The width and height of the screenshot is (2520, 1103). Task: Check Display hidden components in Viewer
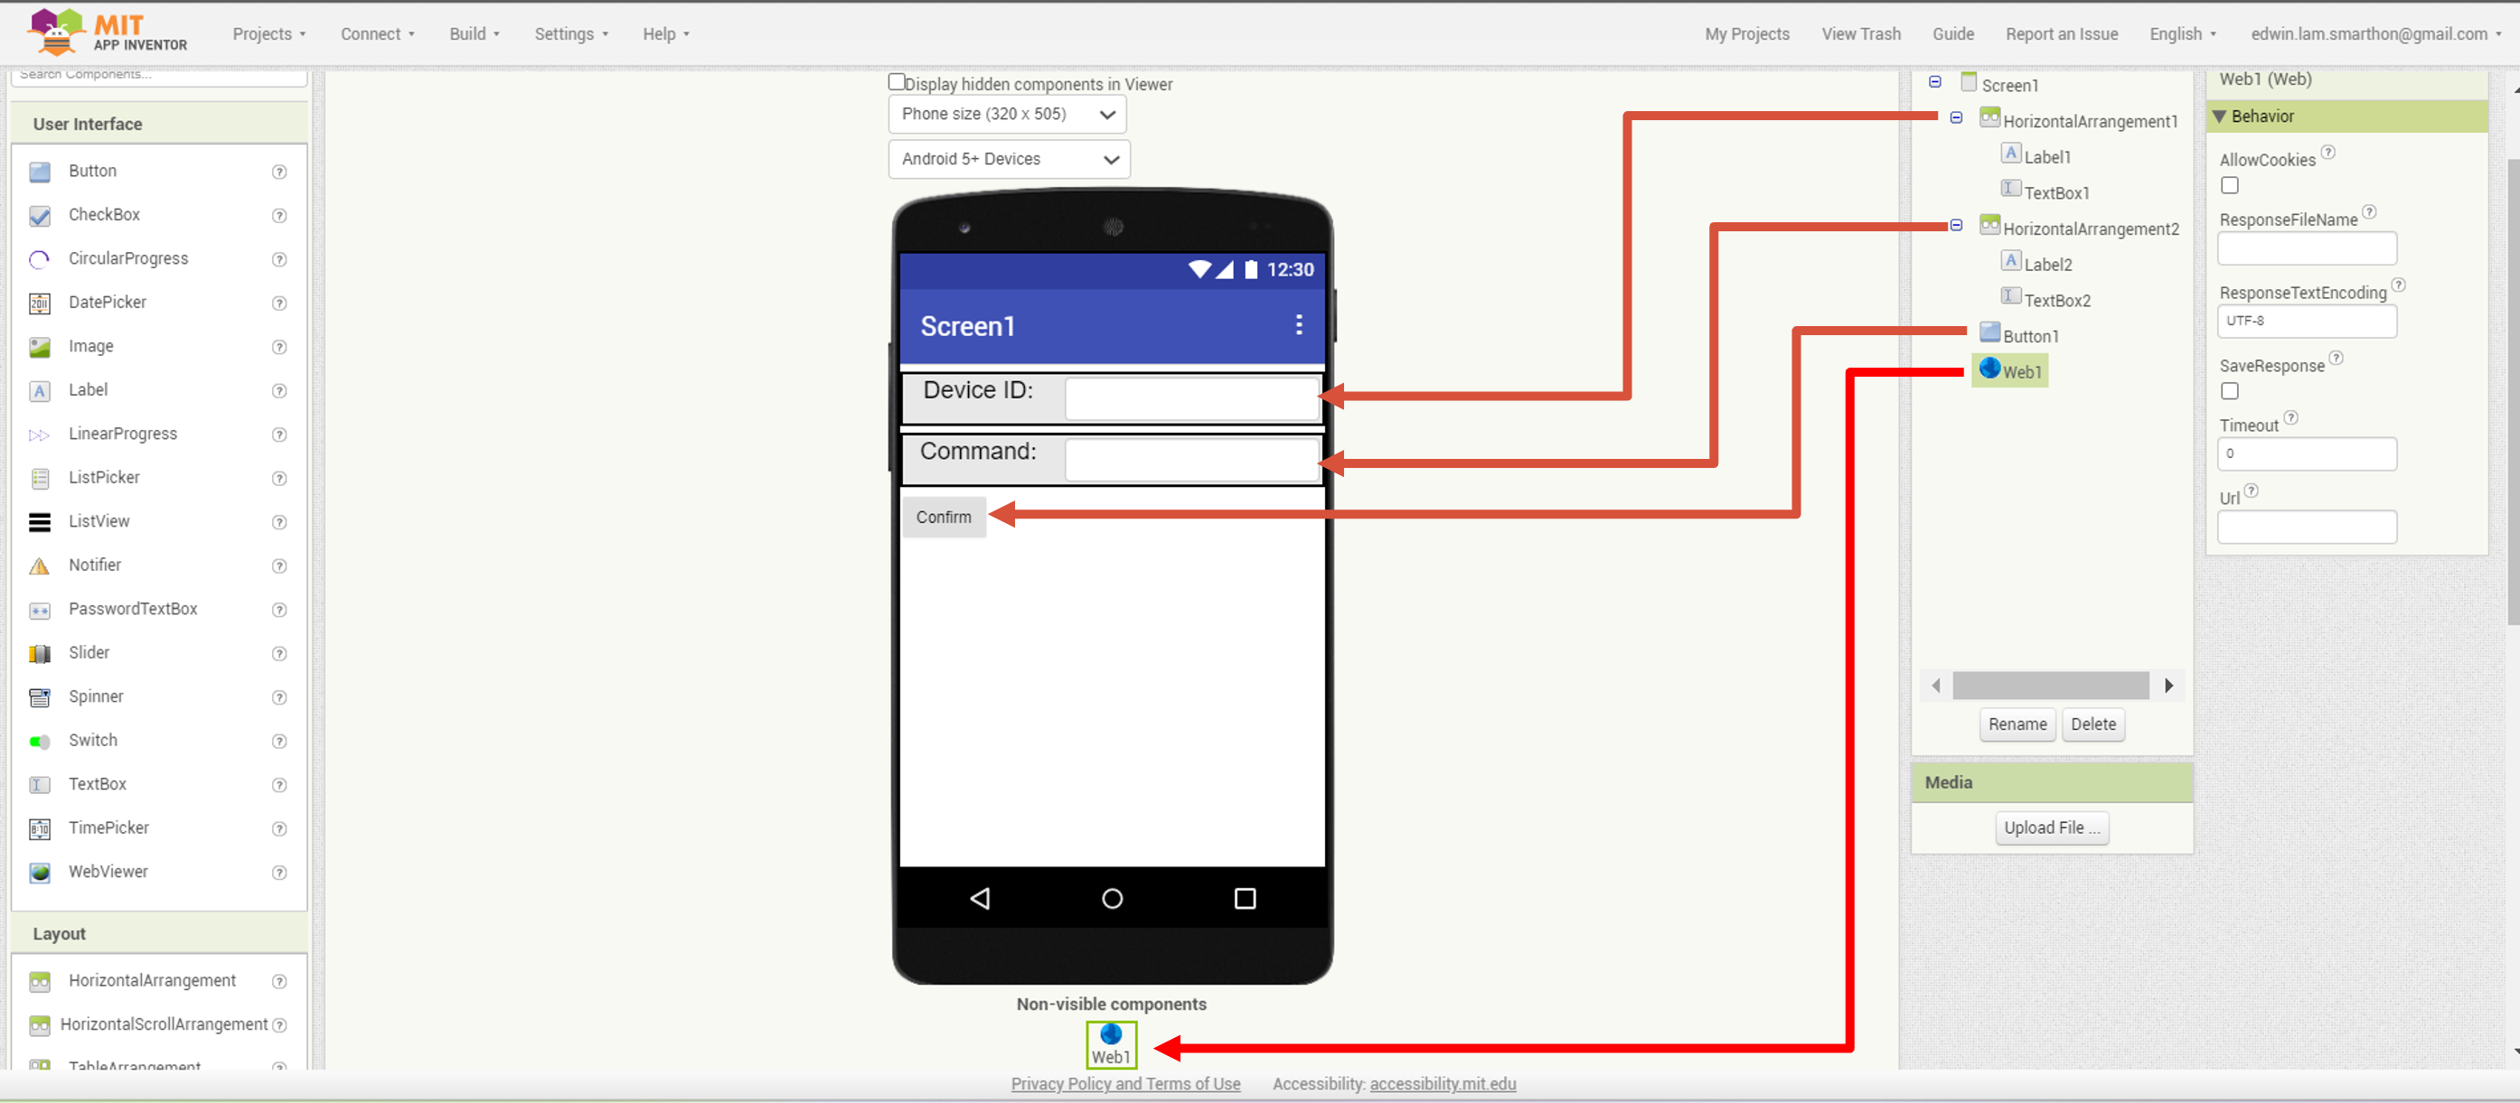(896, 82)
